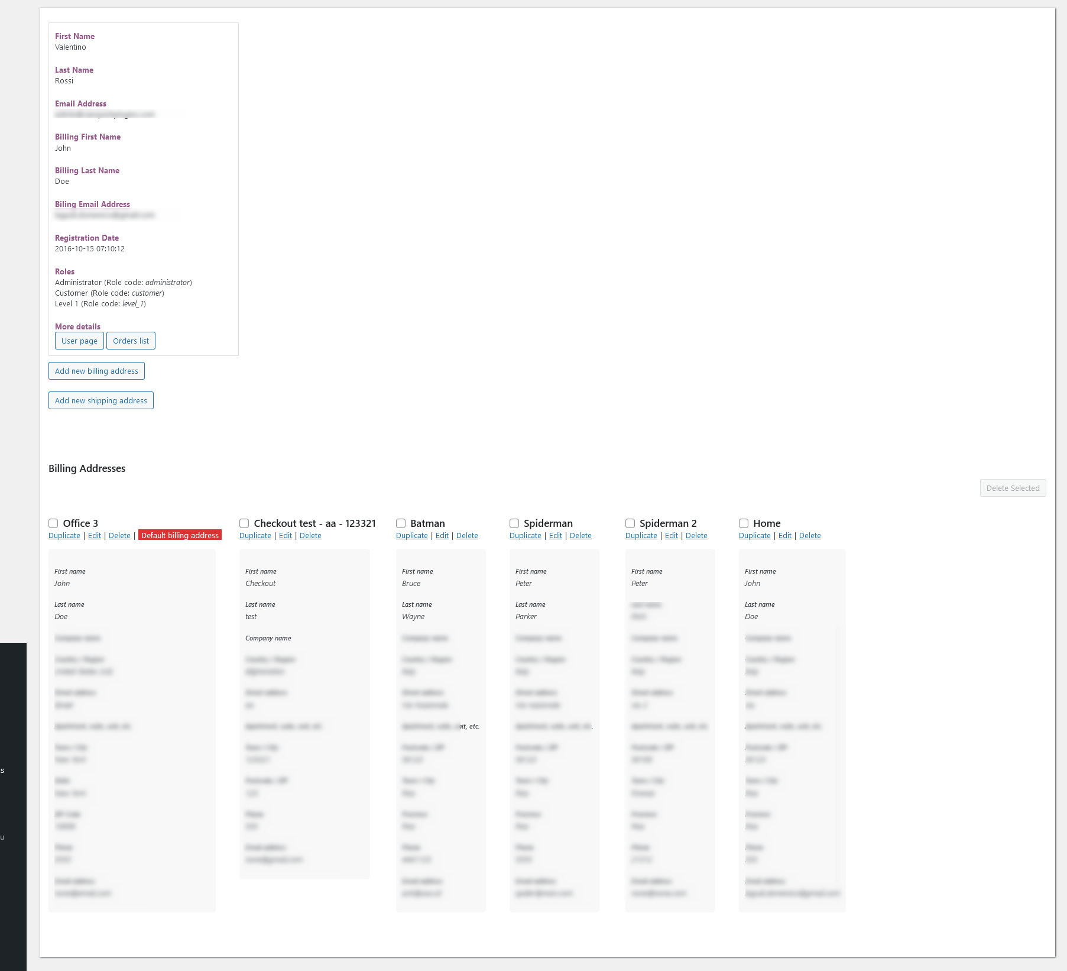The image size is (1067, 971).
Task: Edit the Batman address
Action: pos(442,536)
